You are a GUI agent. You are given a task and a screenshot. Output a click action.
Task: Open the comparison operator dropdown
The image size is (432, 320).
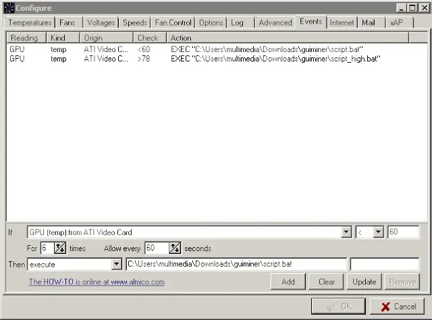378,232
